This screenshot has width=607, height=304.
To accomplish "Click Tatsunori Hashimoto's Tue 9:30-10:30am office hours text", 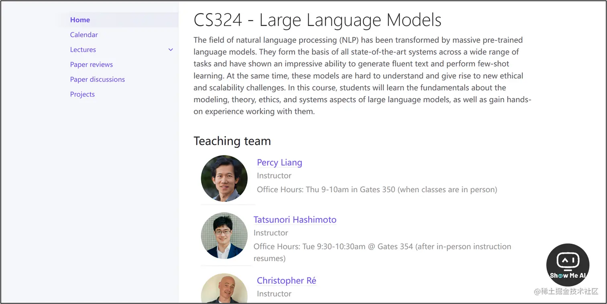I will point(383,252).
